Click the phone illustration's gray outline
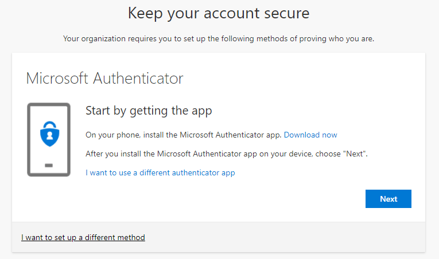 pyautogui.click(x=29, y=140)
